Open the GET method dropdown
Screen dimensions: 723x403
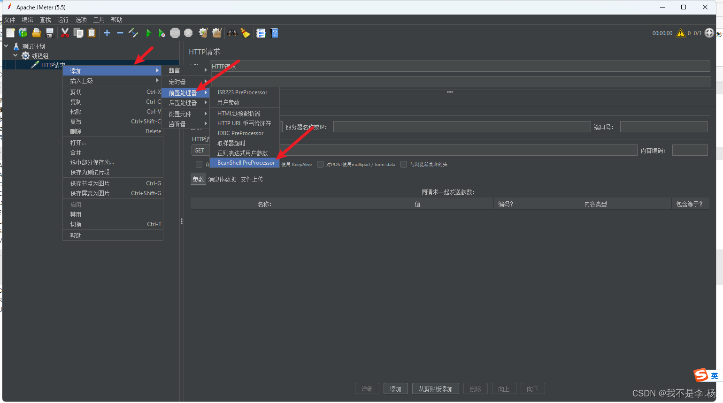(200, 151)
